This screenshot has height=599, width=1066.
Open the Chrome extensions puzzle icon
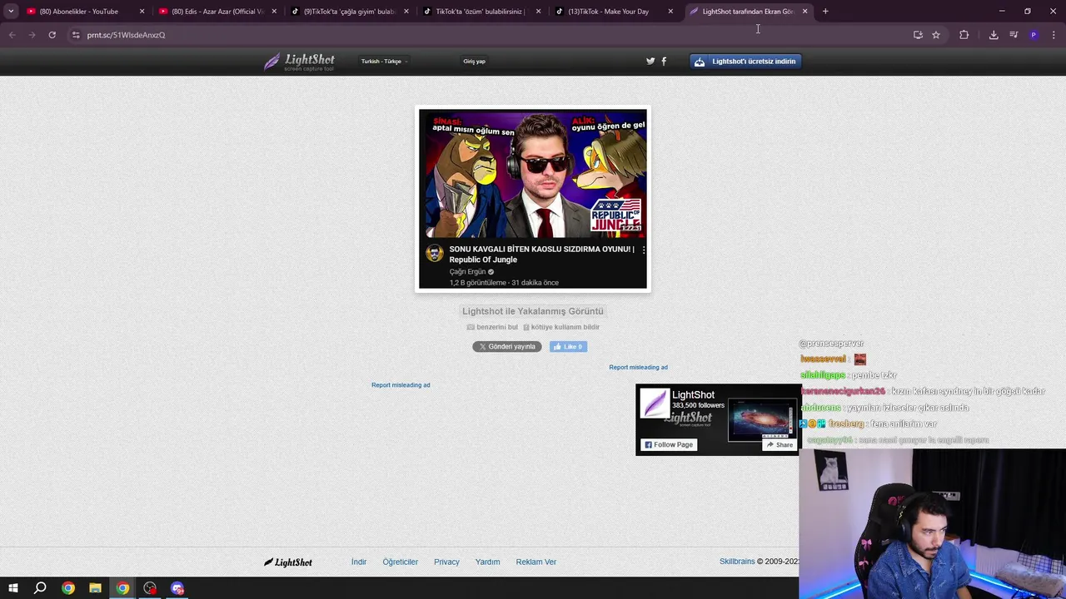coord(964,35)
